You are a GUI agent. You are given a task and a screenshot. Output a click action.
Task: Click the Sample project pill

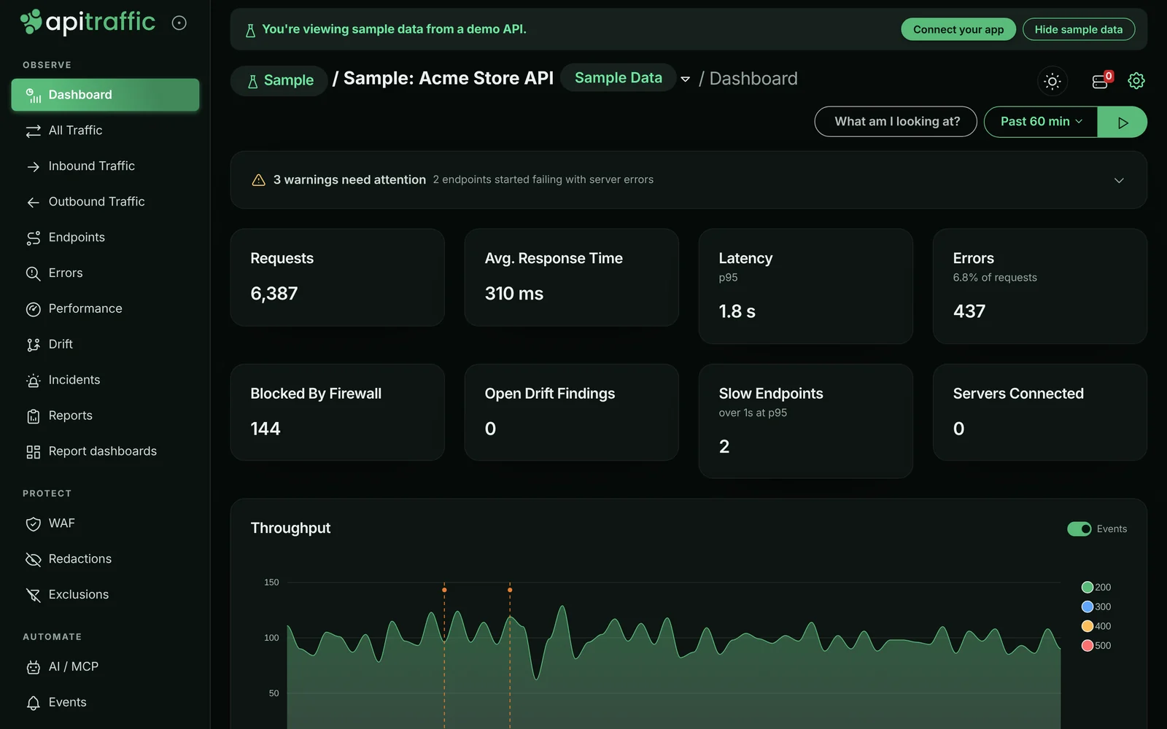(280, 80)
